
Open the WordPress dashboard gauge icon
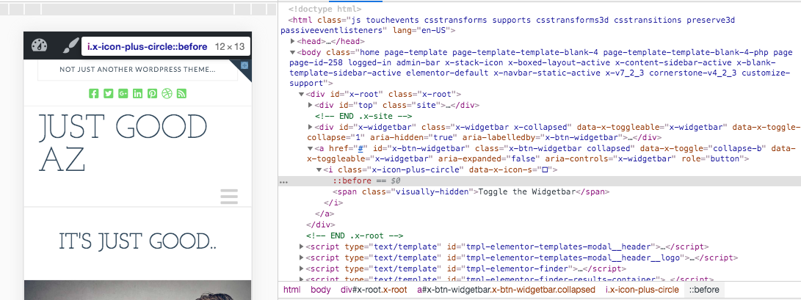point(39,46)
